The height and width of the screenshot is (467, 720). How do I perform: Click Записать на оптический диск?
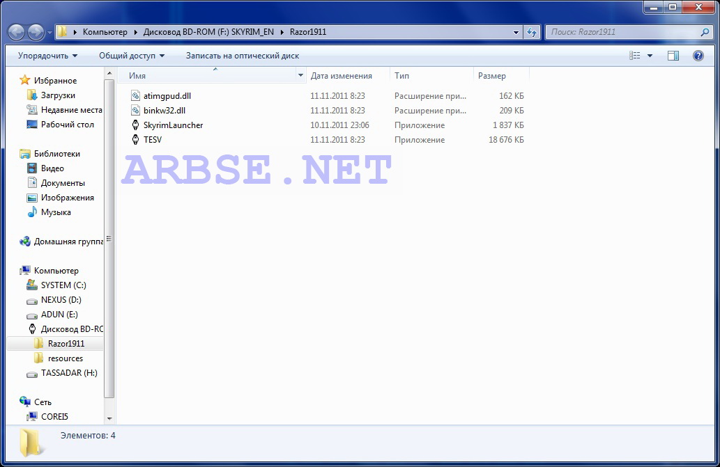[x=243, y=56]
